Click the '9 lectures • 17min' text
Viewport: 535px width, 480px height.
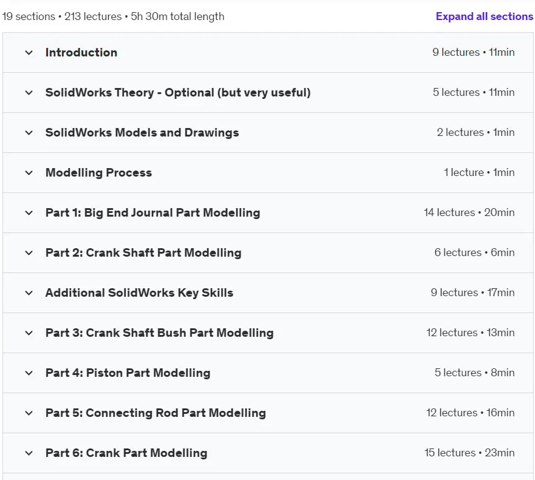coord(472,293)
